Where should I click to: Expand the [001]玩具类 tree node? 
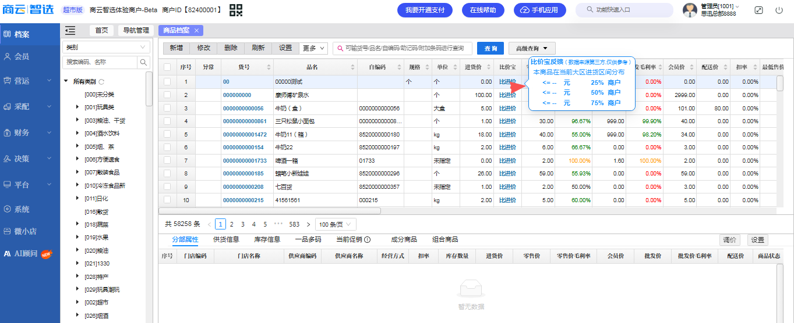click(77, 107)
